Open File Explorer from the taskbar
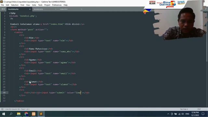Image resolution: width=208 pixels, height=117 pixels. pyautogui.click(x=19, y=114)
